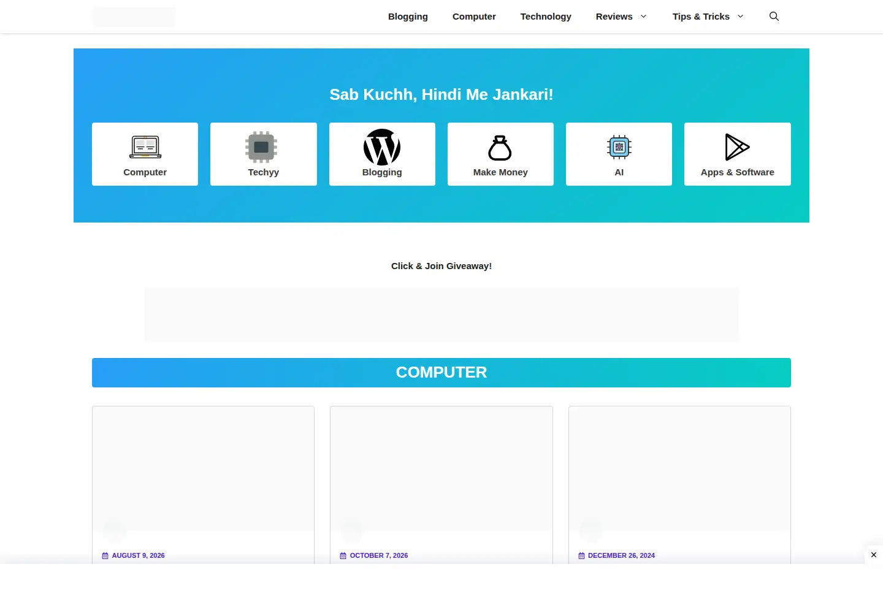
Task: Open the August 9, 2026 post thumbnail
Action: tap(203, 469)
